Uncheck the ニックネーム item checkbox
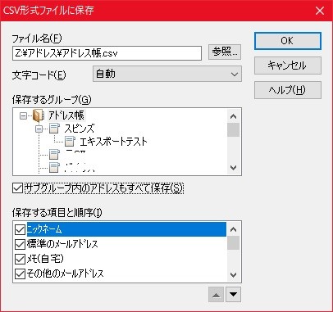Viewport: 333px width, 312px height. pos(20,229)
